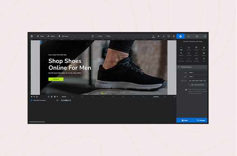The width and height of the screenshot is (237, 156).
Task: Click the layer list icon in timeline
Action: [34, 97]
